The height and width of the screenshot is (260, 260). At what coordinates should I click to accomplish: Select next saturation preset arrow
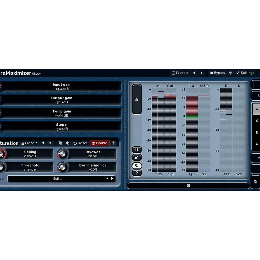click(50, 143)
